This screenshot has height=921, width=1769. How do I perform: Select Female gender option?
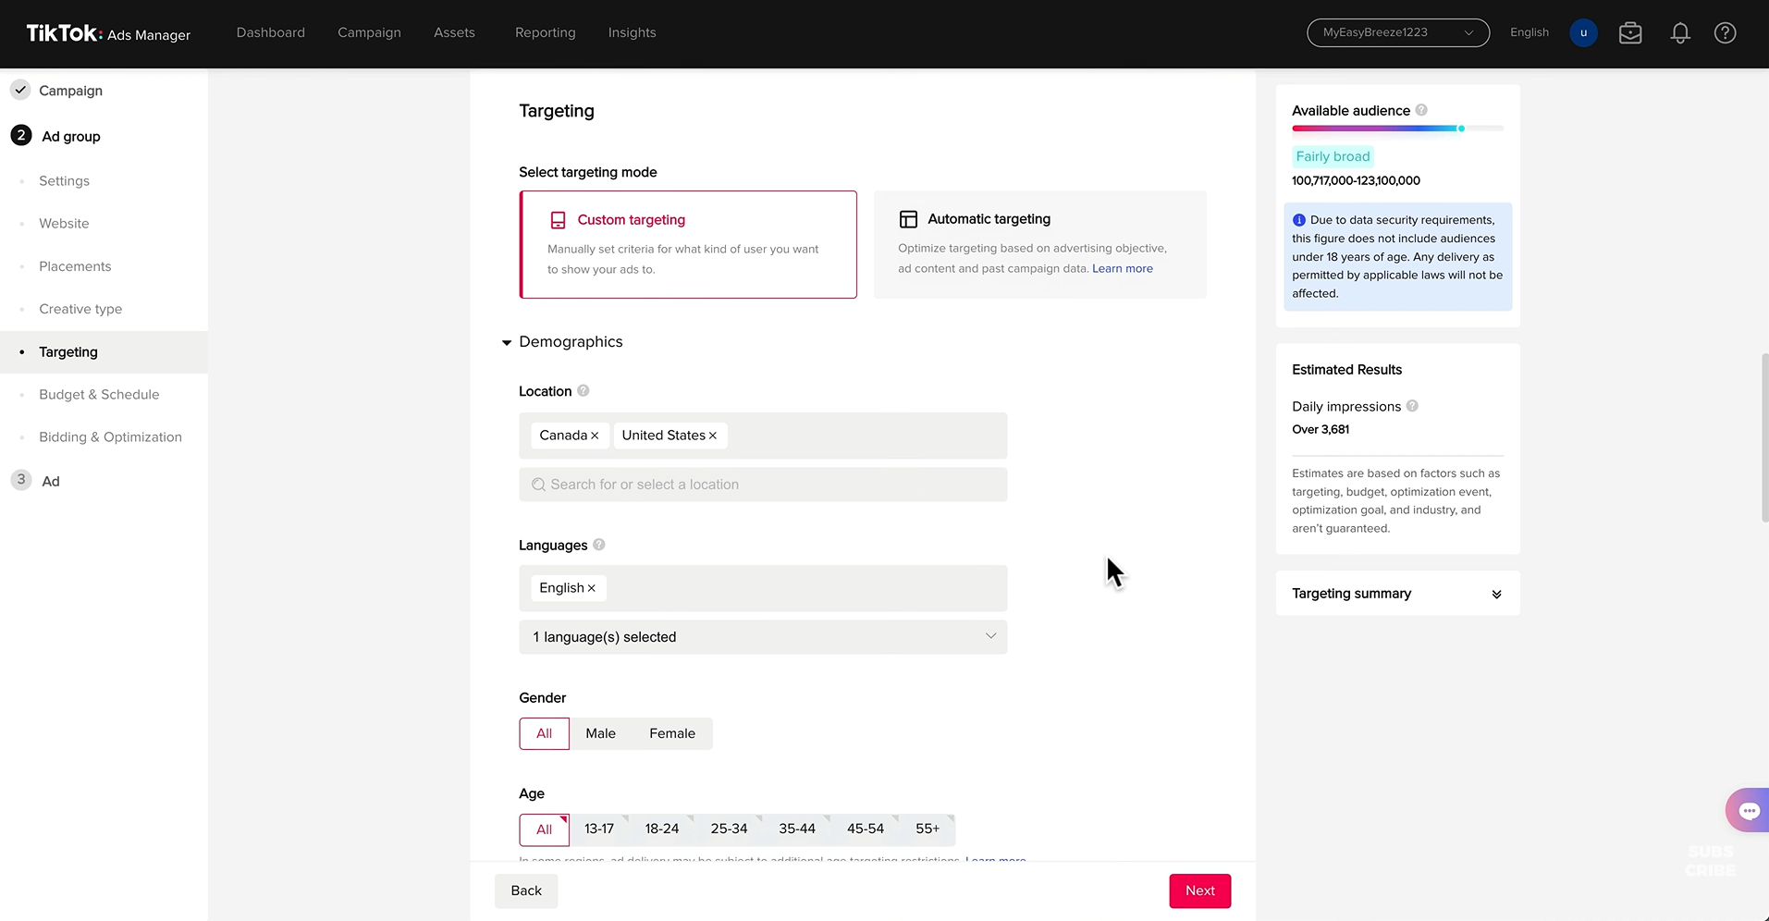click(672, 733)
